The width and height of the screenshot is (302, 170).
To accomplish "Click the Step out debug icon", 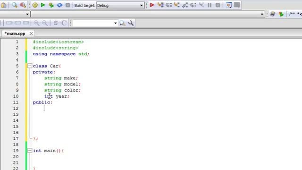I will tap(185, 5).
